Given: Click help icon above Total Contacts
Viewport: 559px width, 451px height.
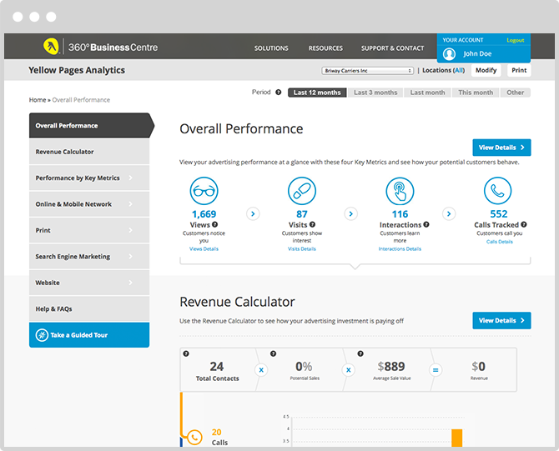Looking at the screenshot, I should 186,353.
